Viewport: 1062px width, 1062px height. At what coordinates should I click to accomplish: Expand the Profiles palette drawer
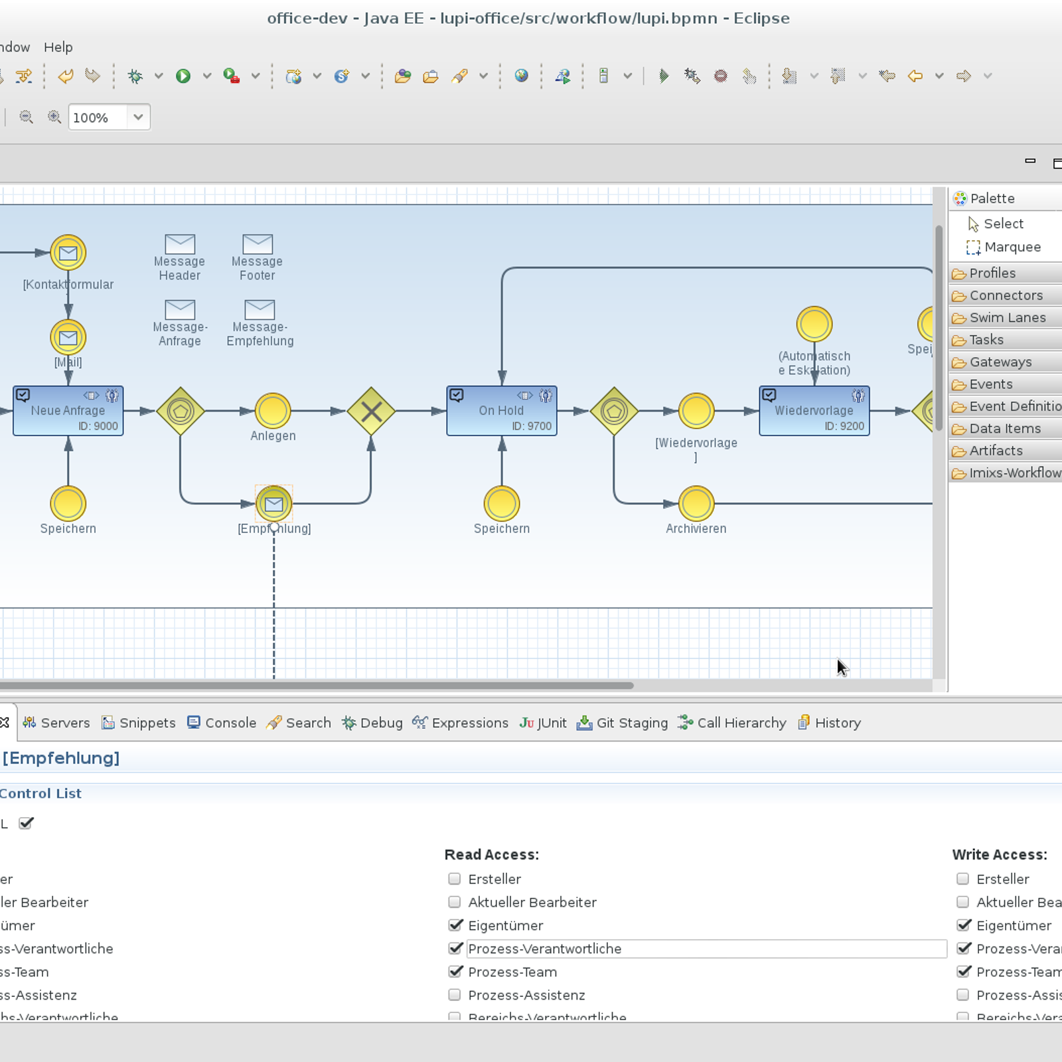point(1006,273)
